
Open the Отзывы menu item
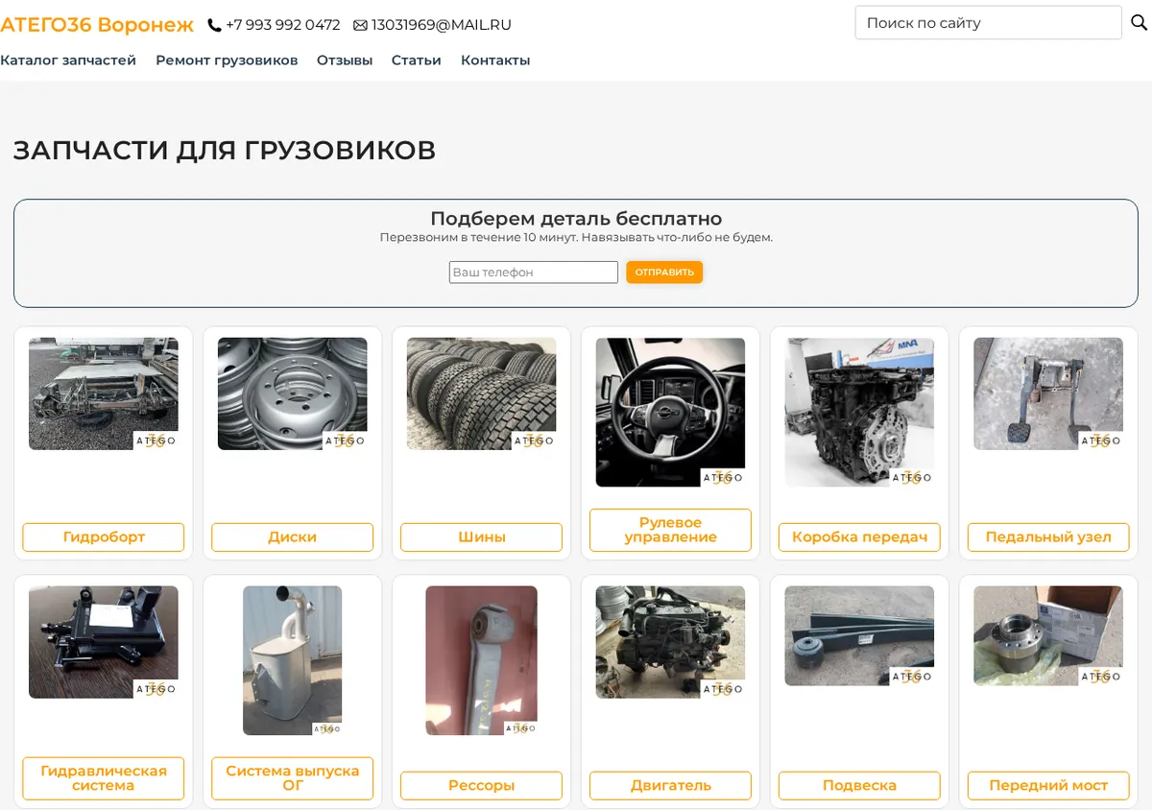345,60
